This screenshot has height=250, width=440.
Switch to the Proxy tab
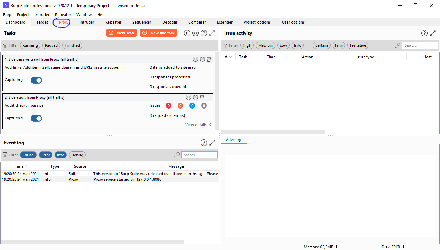tap(64, 22)
